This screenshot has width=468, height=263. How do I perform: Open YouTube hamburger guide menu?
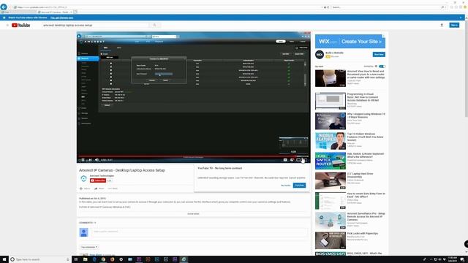[7, 26]
